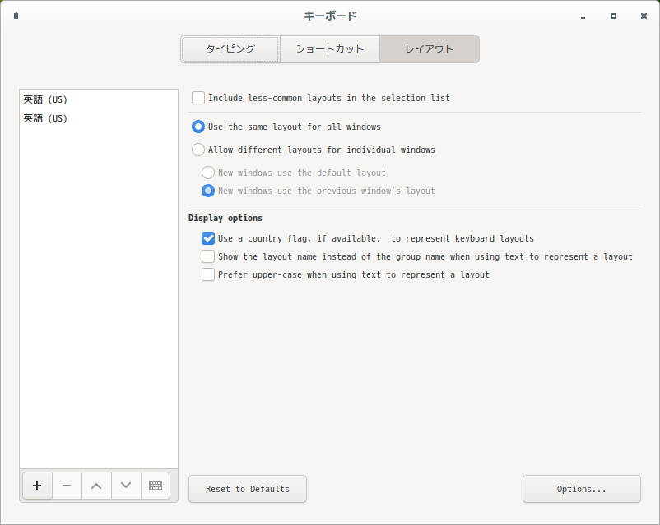Remove selected layout with minus button
This screenshot has width=660, height=525.
[67, 486]
